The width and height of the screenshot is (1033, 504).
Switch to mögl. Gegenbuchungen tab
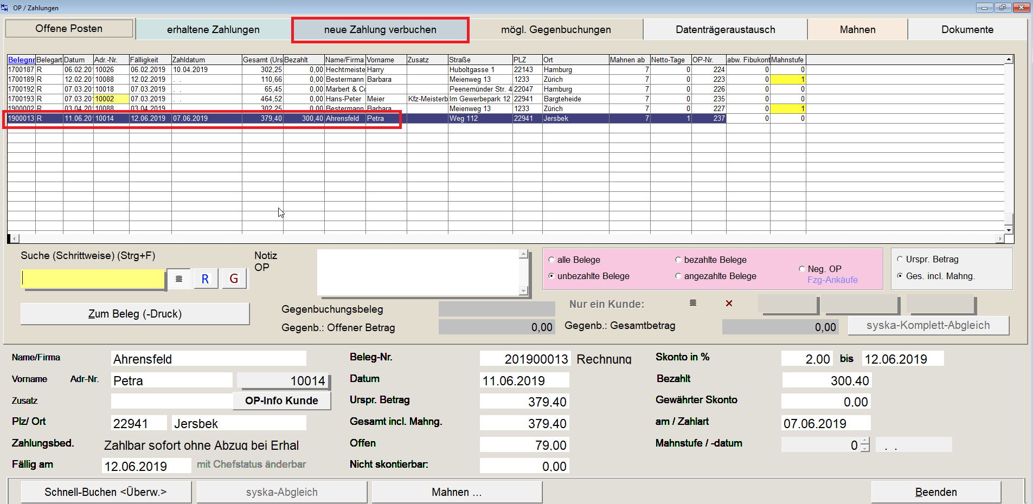(556, 30)
